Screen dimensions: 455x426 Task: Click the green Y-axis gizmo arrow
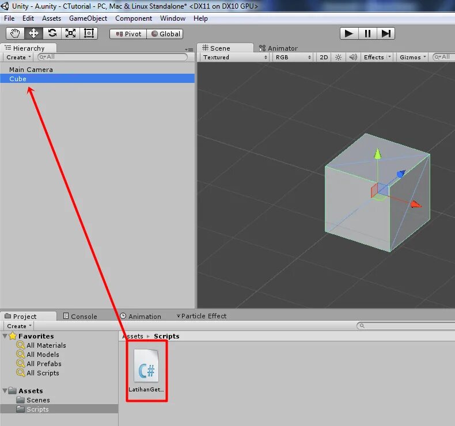coord(377,154)
